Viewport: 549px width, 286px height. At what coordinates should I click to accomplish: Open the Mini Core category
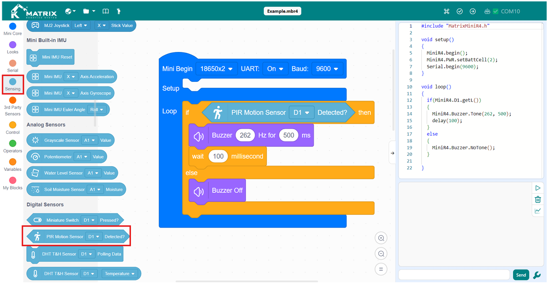[x=13, y=29]
